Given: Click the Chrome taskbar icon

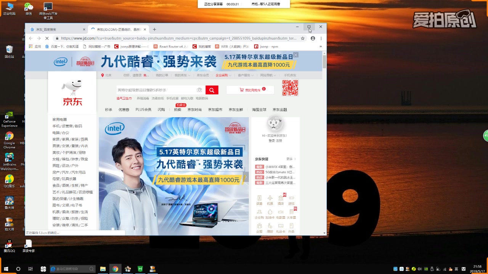Looking at the screenshot, I should (x=115, y=269).
